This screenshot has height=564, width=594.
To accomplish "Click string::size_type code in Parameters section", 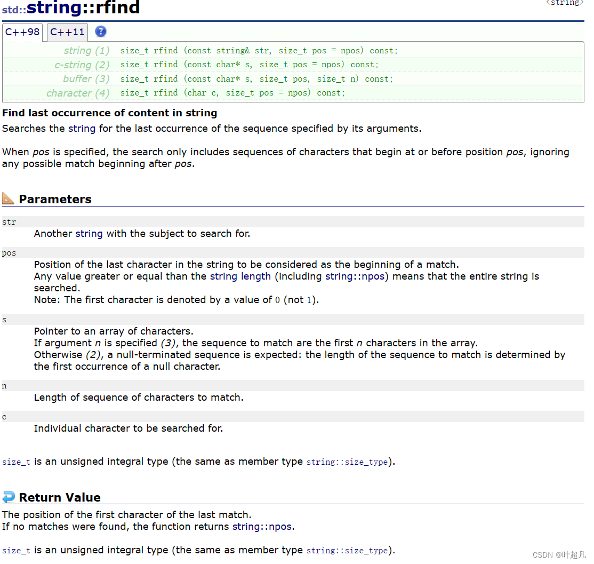I will click(x=347, y=462).
